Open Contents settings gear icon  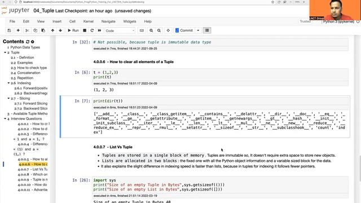33,42
